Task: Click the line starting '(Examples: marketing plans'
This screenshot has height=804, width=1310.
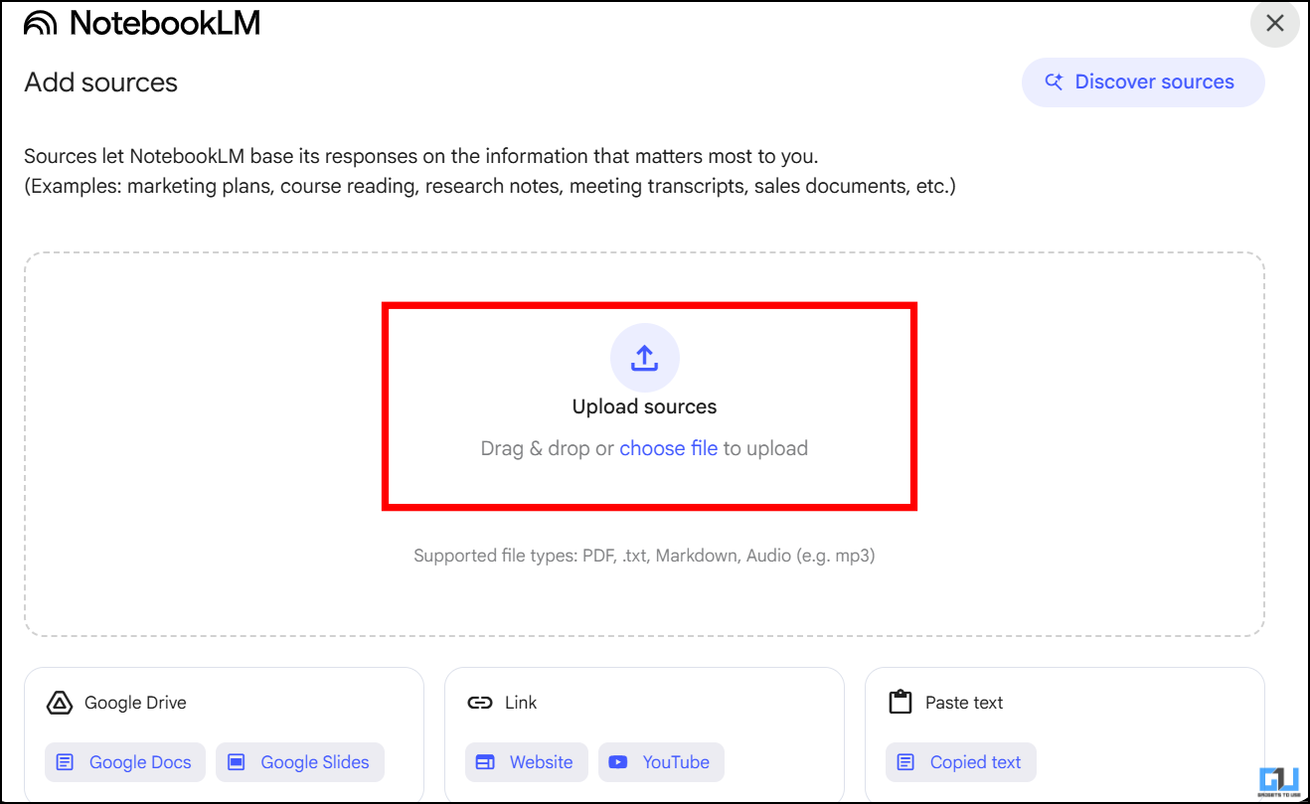Action: [x=490, y=186]
